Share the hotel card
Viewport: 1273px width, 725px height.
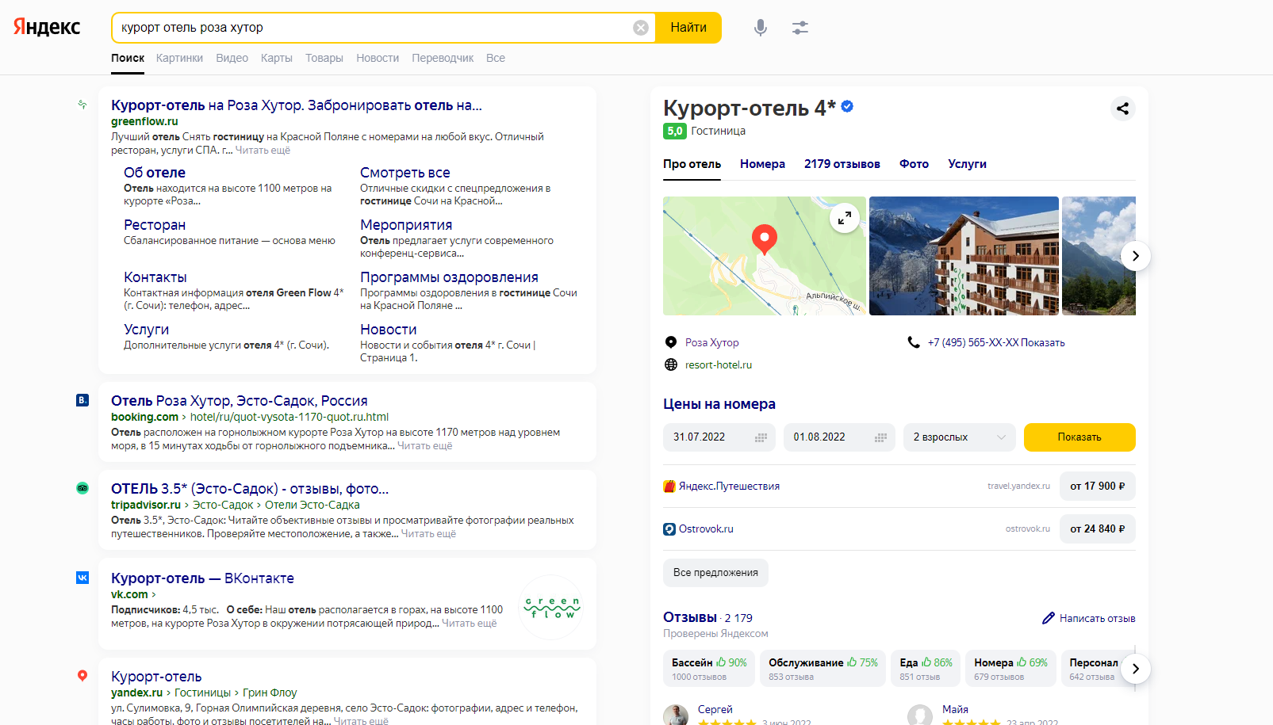1122,109
